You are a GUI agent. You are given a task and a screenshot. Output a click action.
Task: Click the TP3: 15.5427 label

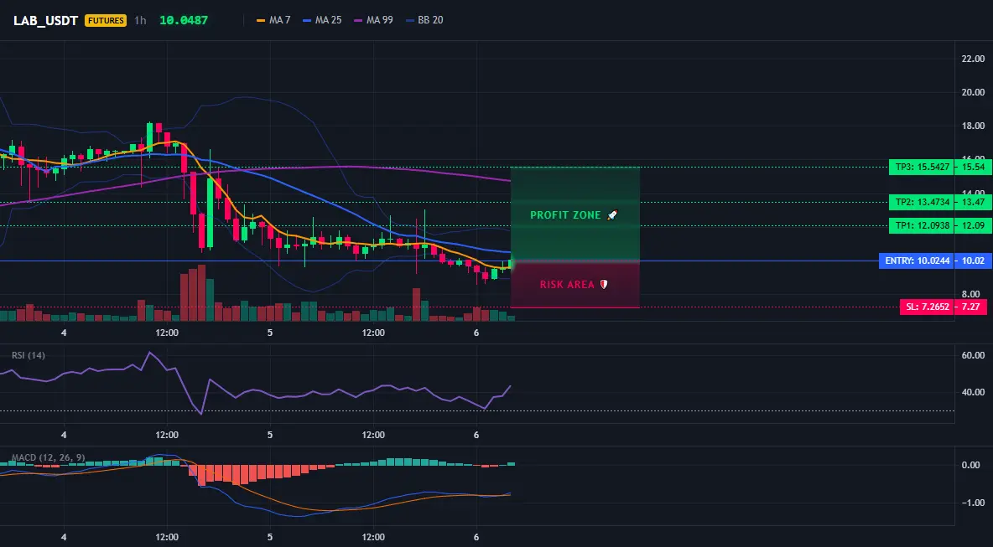(922, 168)
